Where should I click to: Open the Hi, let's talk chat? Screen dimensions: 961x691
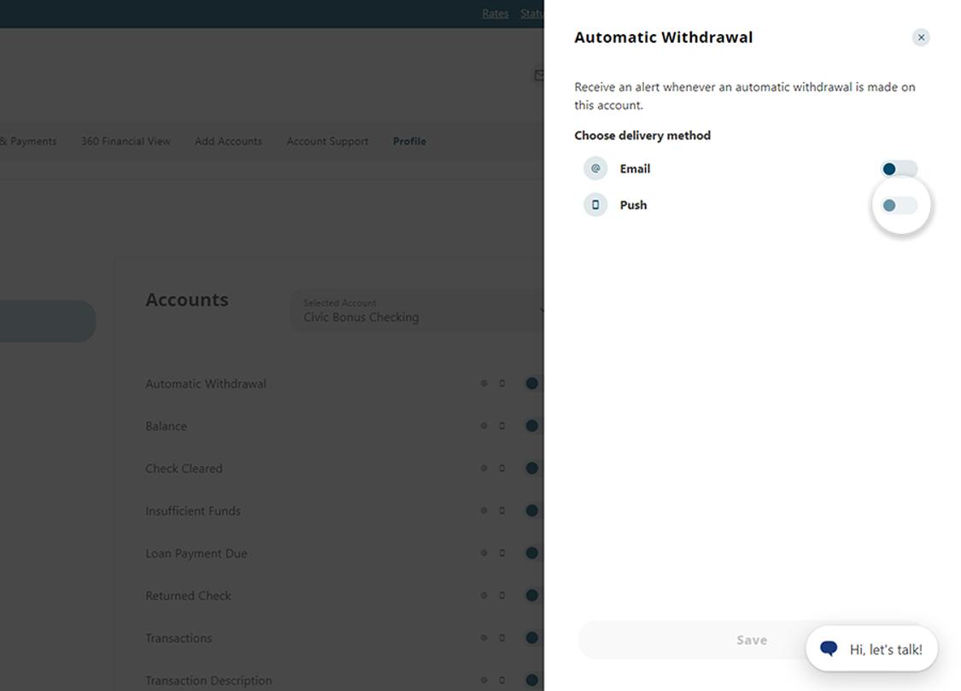click(x=871, y=649)
